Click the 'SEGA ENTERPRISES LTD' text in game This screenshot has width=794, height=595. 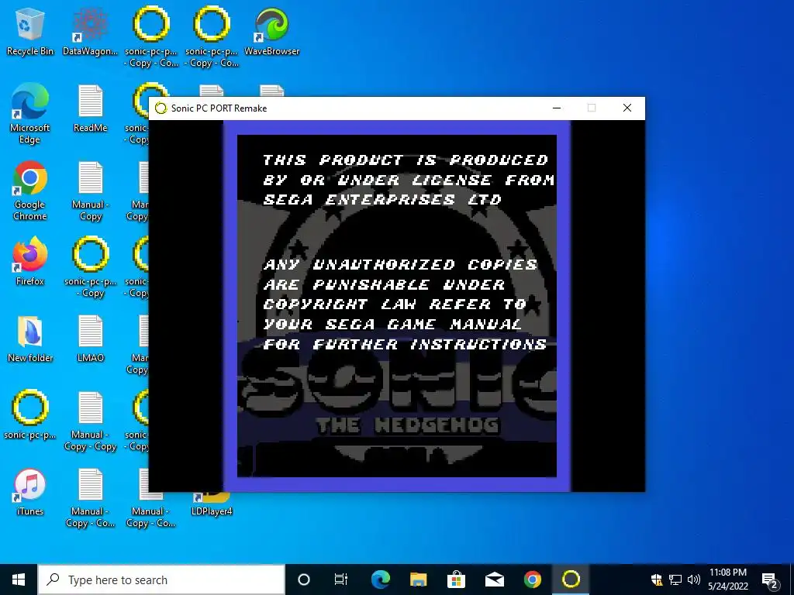click(x=382, y=199)
